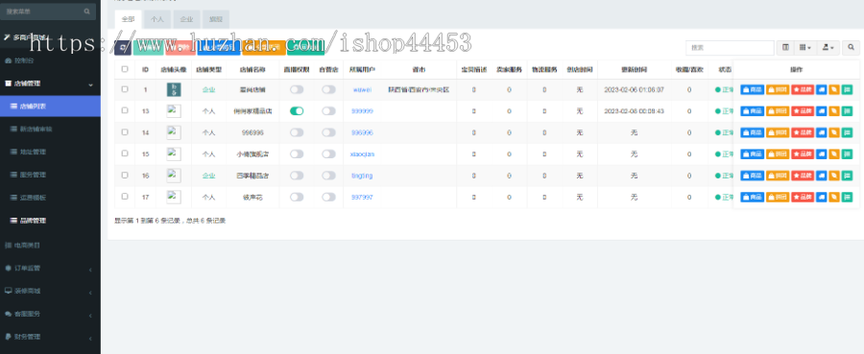Toggle card view icon next to search field
The image size is (864, 354).
[785, 48]
